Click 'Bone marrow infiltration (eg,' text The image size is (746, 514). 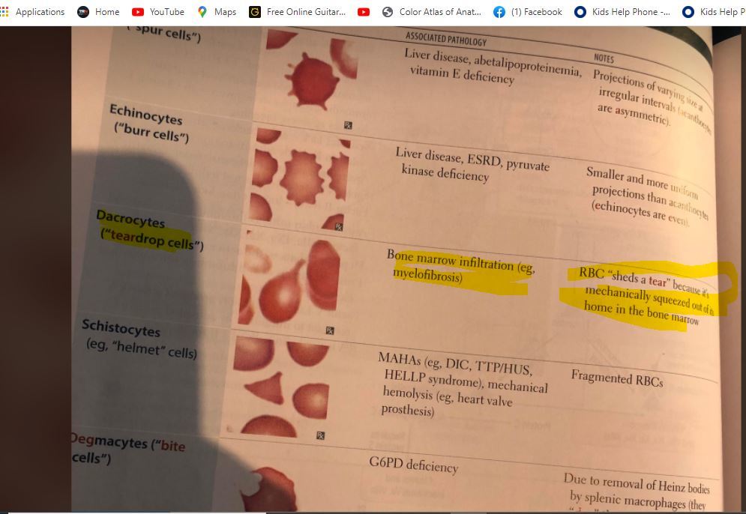coord(461,261)
